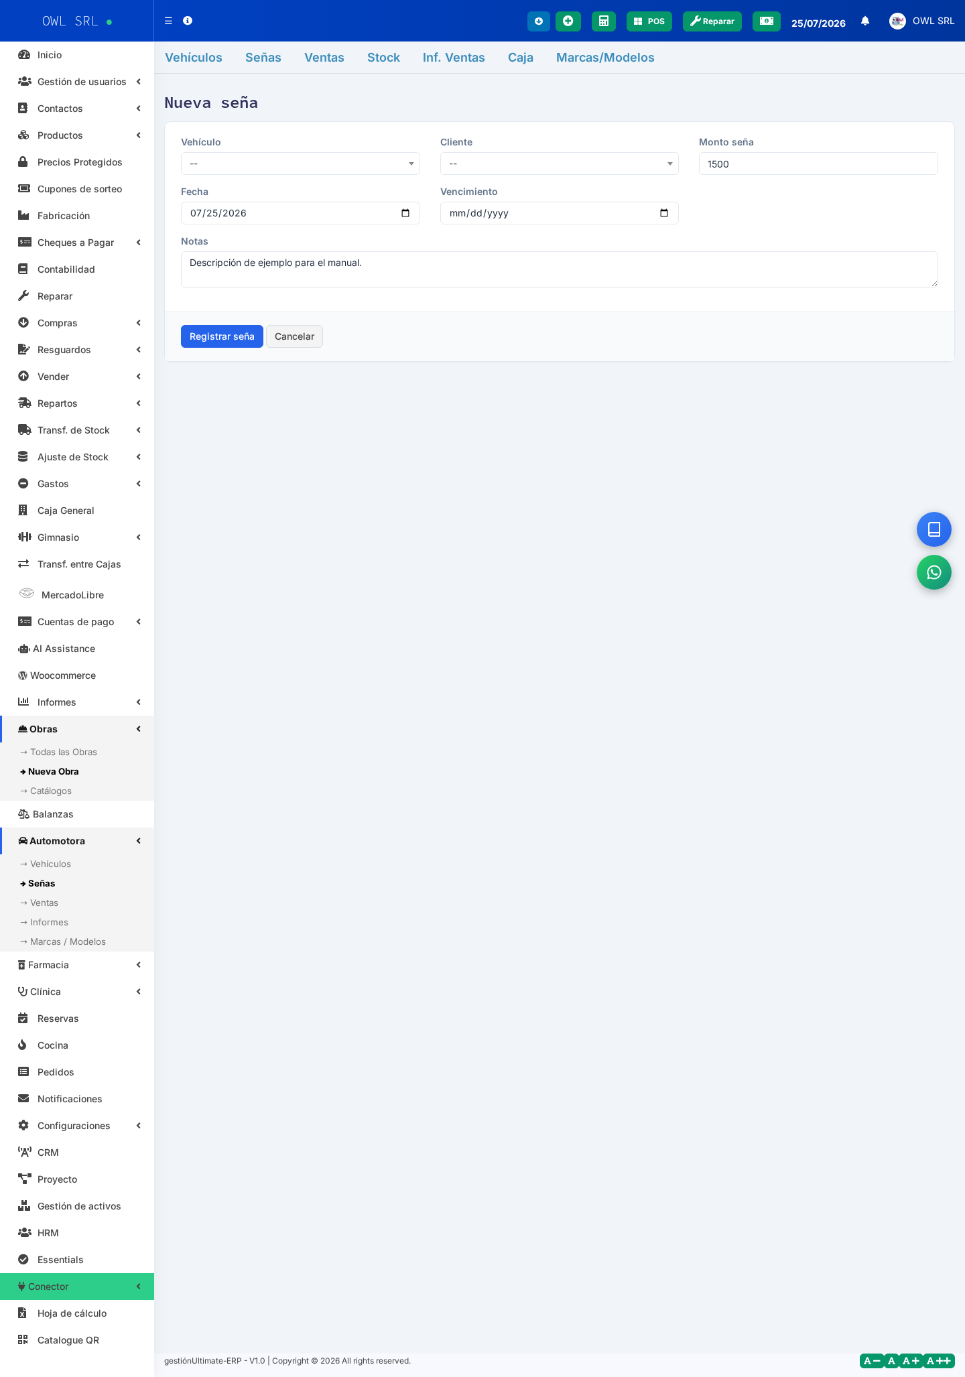Switch to the Marcas/Modelos tab

605,58
